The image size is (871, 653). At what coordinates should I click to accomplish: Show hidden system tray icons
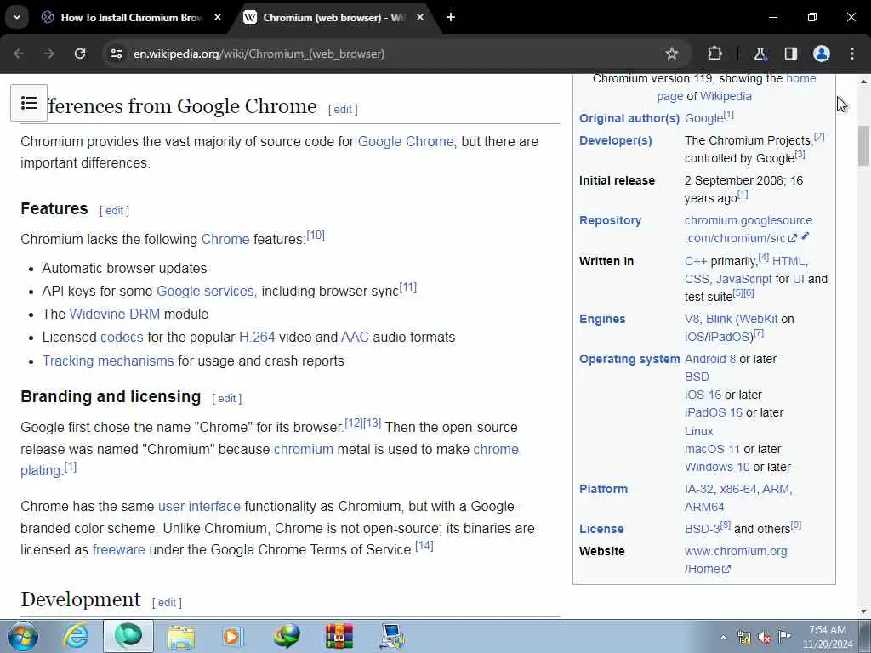coord(723,638)
